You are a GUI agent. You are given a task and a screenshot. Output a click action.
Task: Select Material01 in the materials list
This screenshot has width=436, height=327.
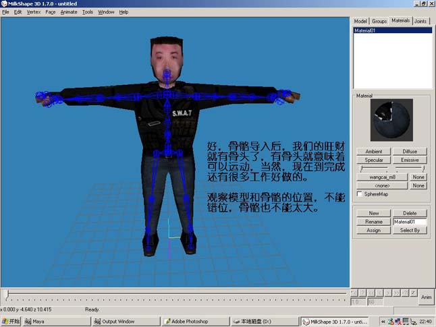click(393, 30)
